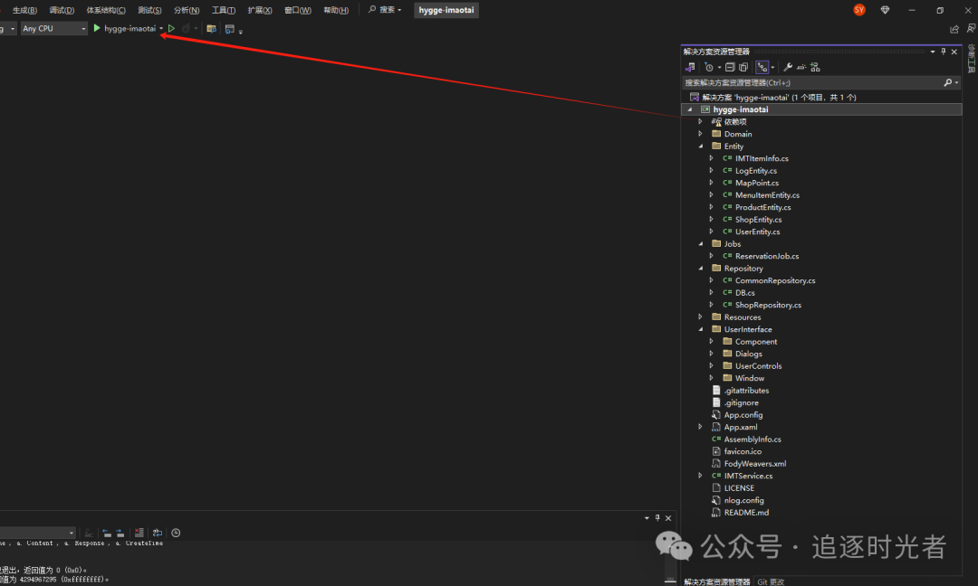The image size is (978, 586).
Task: Open Properties wrench icon in Solution Explorer
Action: (787, 67)
